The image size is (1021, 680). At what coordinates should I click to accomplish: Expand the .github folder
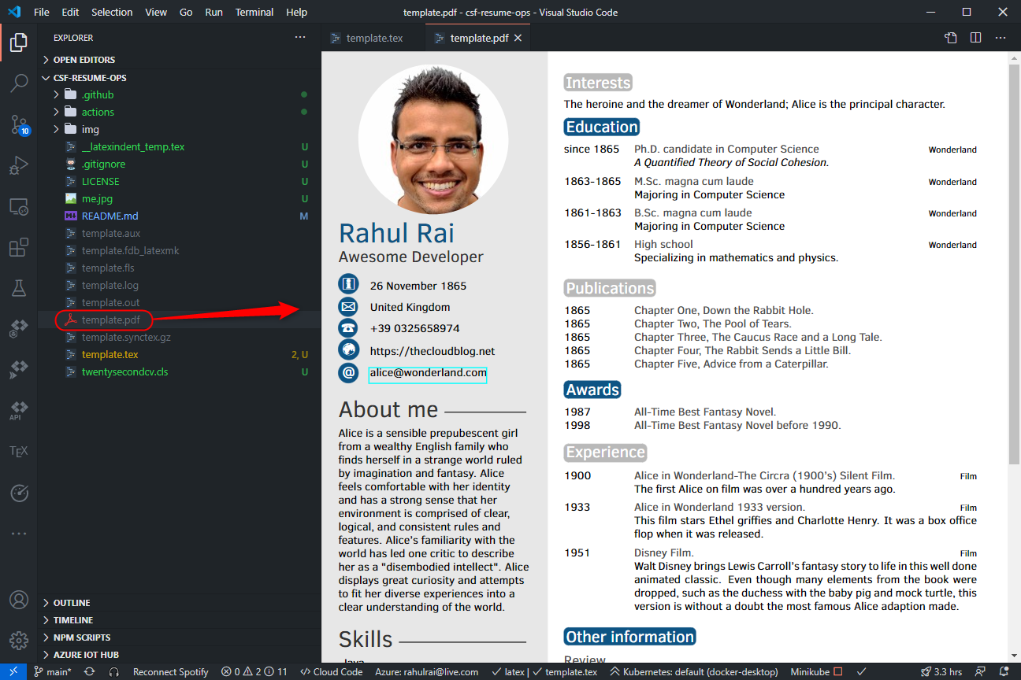tap(98, 94)
